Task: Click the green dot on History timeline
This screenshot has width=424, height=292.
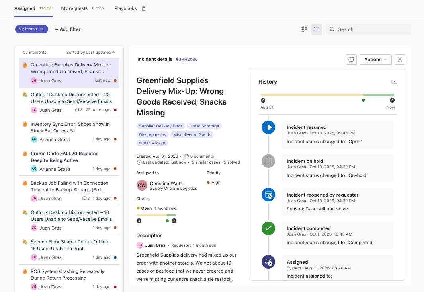Action: pyautogui.click(x=363, y=100)
